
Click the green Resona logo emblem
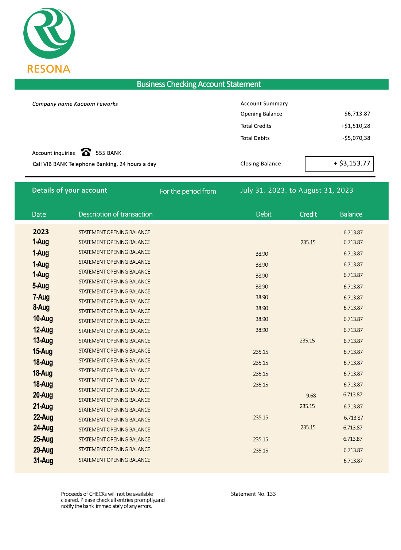(49, 34)
